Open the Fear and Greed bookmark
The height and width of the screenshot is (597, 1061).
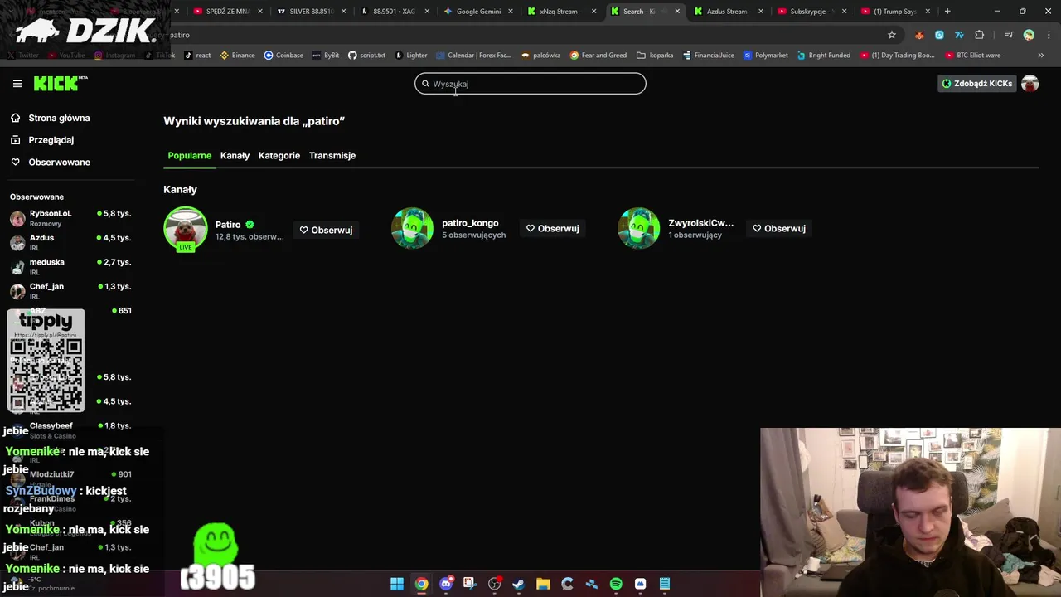click(x=598, y=56)
